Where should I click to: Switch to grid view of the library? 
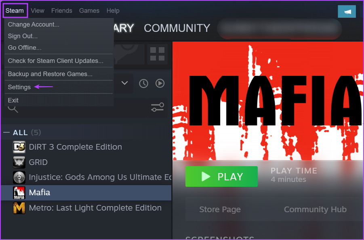point(157,54)
